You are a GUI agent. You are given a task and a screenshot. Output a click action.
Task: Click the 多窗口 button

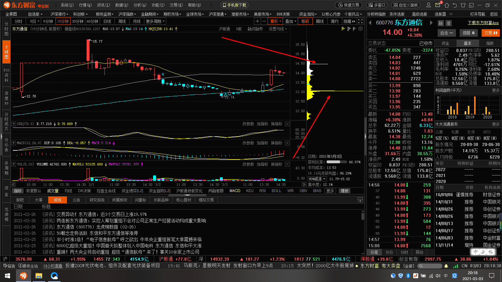[x=376, y=5]
